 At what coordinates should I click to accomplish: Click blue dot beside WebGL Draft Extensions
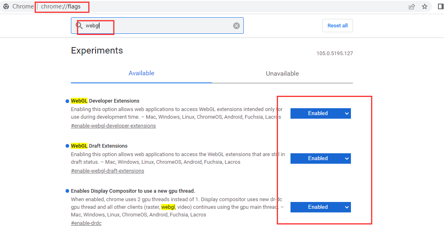(x=67, y=146)
